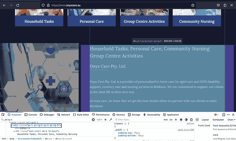Toggle the .cls classes panel
The height and width of the screenshot is (141, 236).
(x=171, y=120)
